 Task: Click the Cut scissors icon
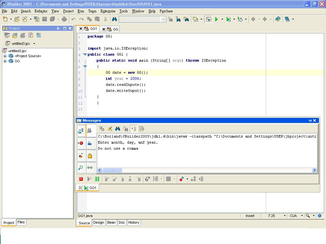(x=105, y=19)
